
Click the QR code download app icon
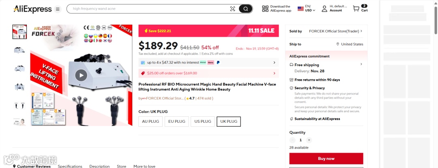(x=265, y=9)
